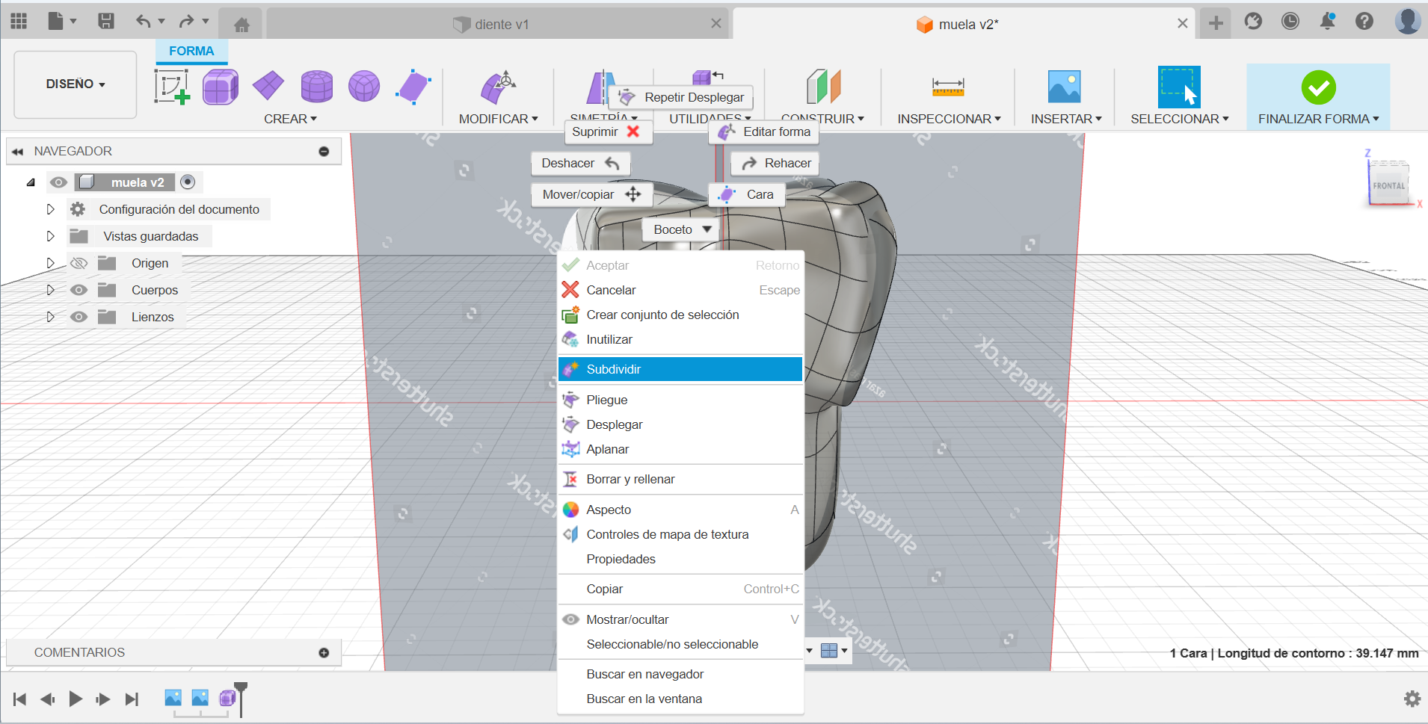This screenshot has height=724, width=1428.
Task: Open the Crear dropdown menu
Action: pos(290,119)
